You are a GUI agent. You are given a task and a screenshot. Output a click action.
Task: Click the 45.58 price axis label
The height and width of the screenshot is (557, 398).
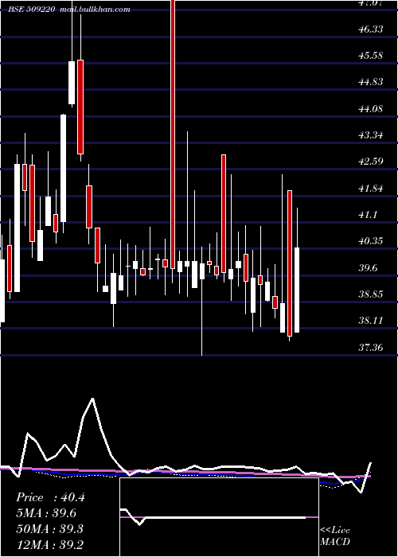coord(371,56)
